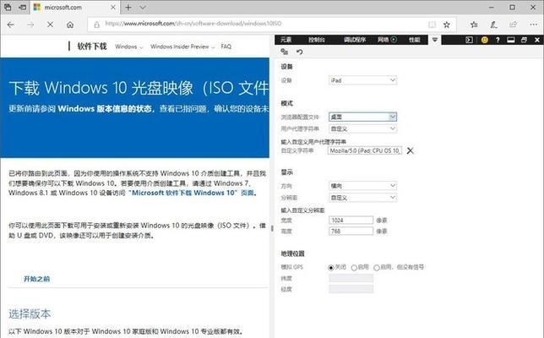
Task: Click the persist emulation settings icon
Action: tap(284, 52)
